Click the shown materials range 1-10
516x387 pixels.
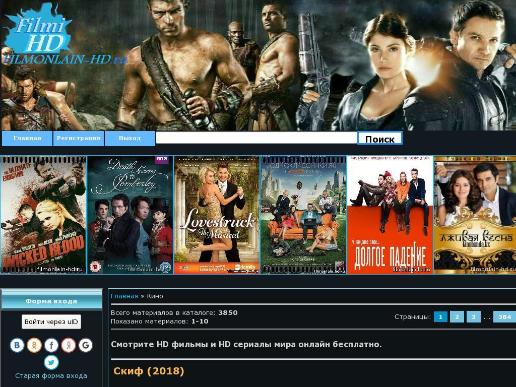click(x=200, y=321)
